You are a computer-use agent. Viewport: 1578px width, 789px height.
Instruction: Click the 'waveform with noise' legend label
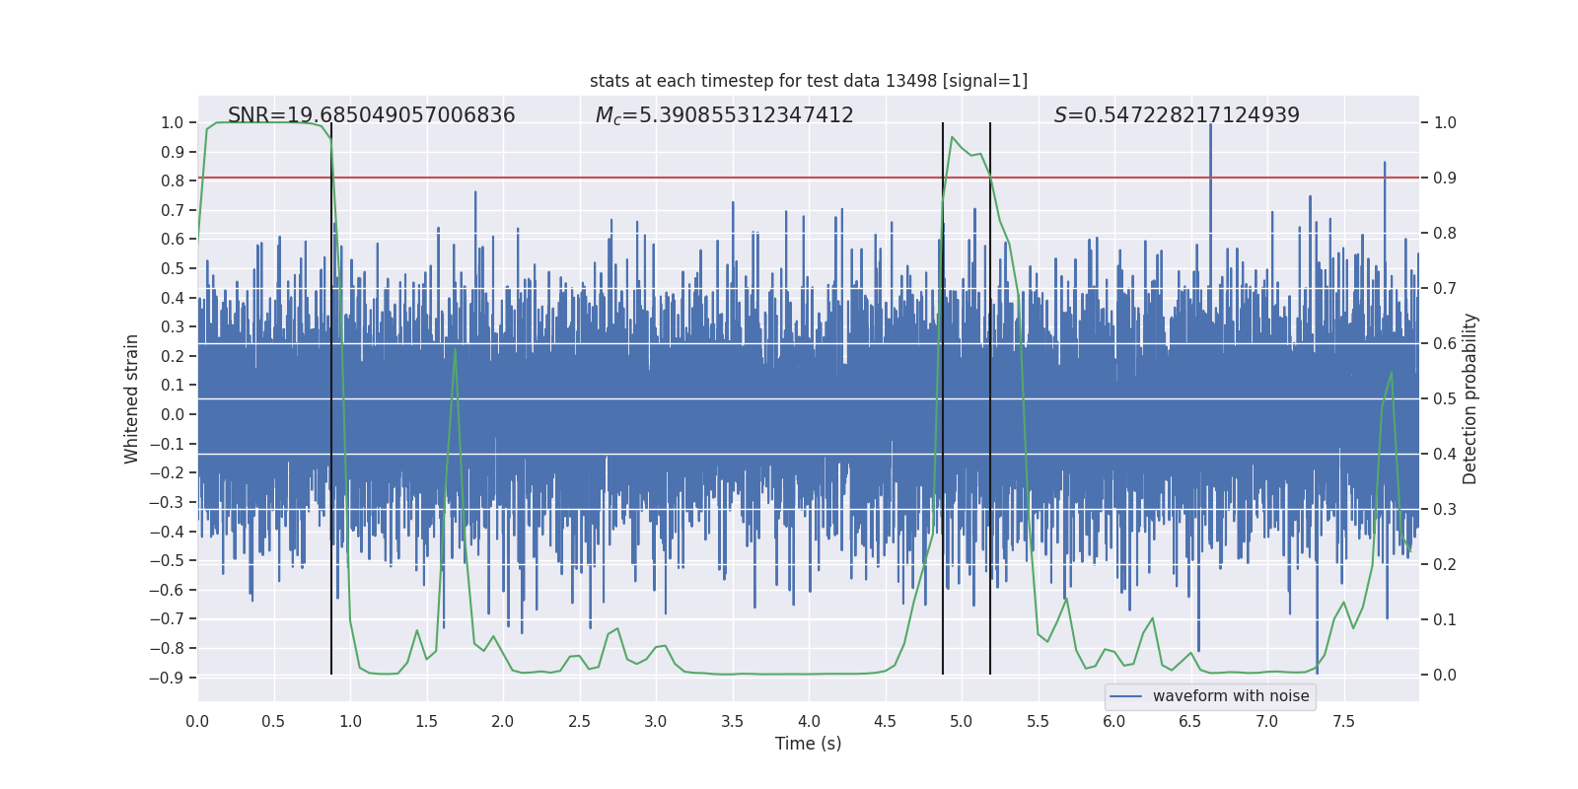point(1230,696)
